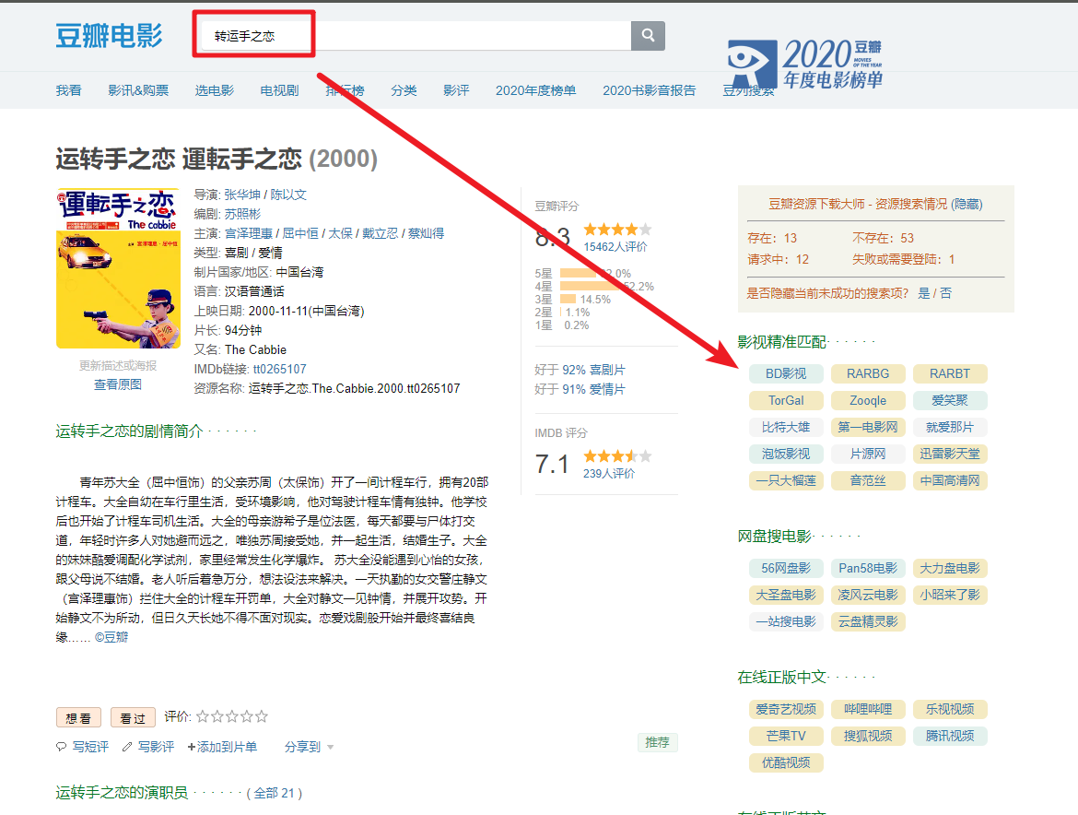The image size is (1078, 815).
Task: Click 写影评 link
Action: click(156, 747)
